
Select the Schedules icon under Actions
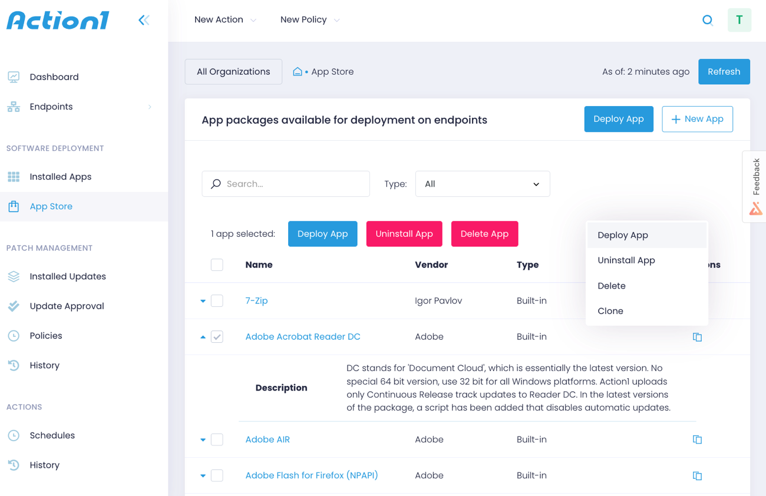(x=12, y=435)
